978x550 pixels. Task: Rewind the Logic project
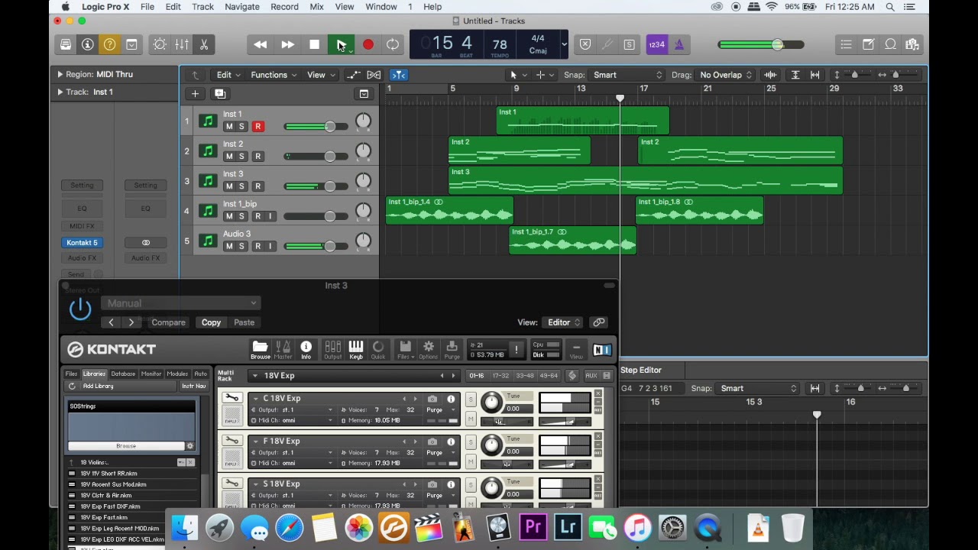261,44
